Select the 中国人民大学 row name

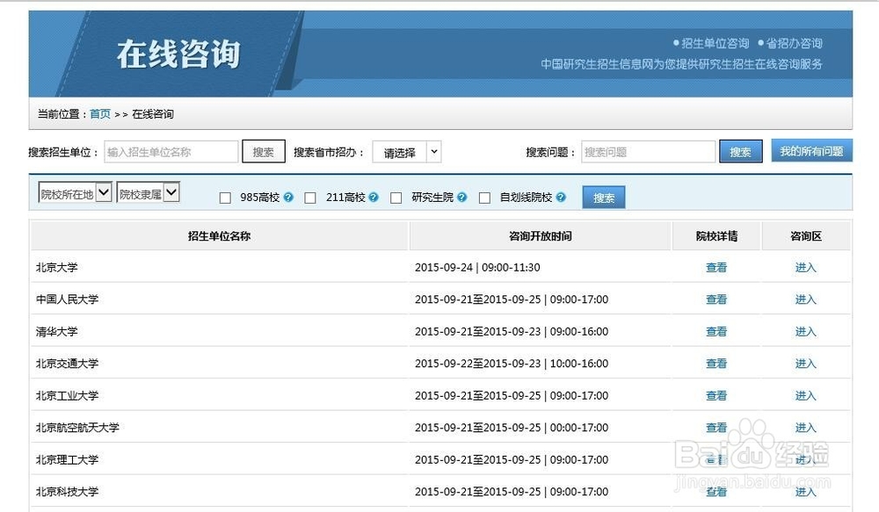[x=68, y=299]
